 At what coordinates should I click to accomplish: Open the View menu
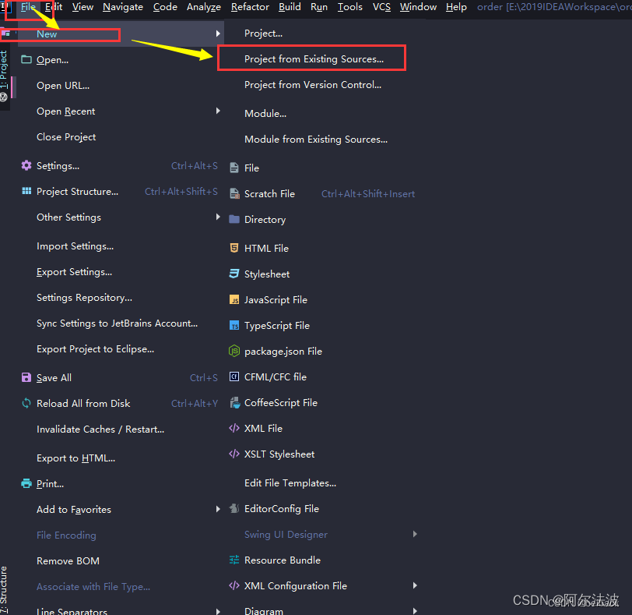click(x=83, y=7)
